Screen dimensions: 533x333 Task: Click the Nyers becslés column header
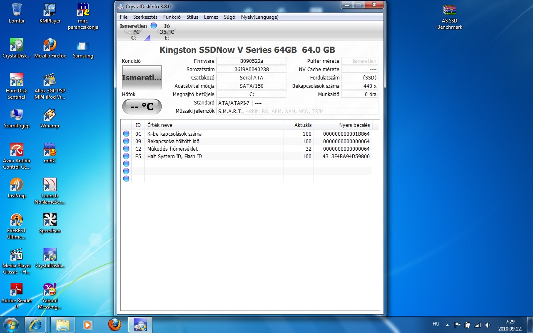343,125
